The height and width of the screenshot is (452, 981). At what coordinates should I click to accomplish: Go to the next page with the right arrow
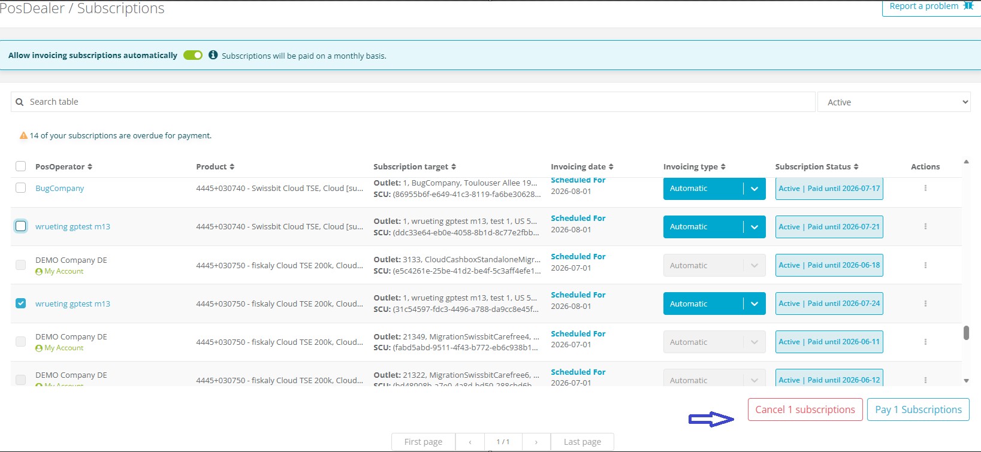536,442
